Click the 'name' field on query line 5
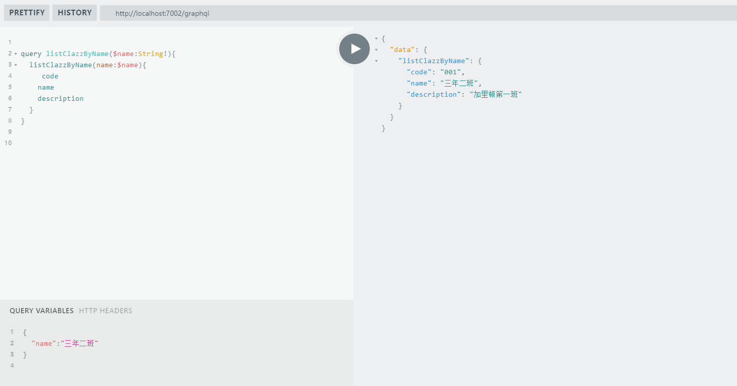Image resolution: width=737 pixels, height=386 pixels. 46,87
